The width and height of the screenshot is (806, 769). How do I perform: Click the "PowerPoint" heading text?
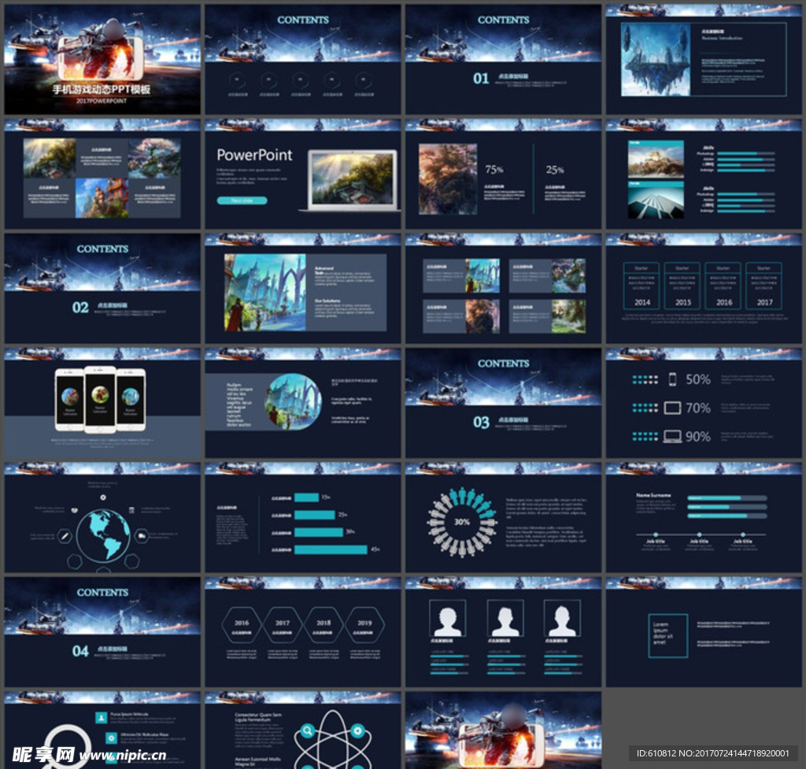pos(254,155)
